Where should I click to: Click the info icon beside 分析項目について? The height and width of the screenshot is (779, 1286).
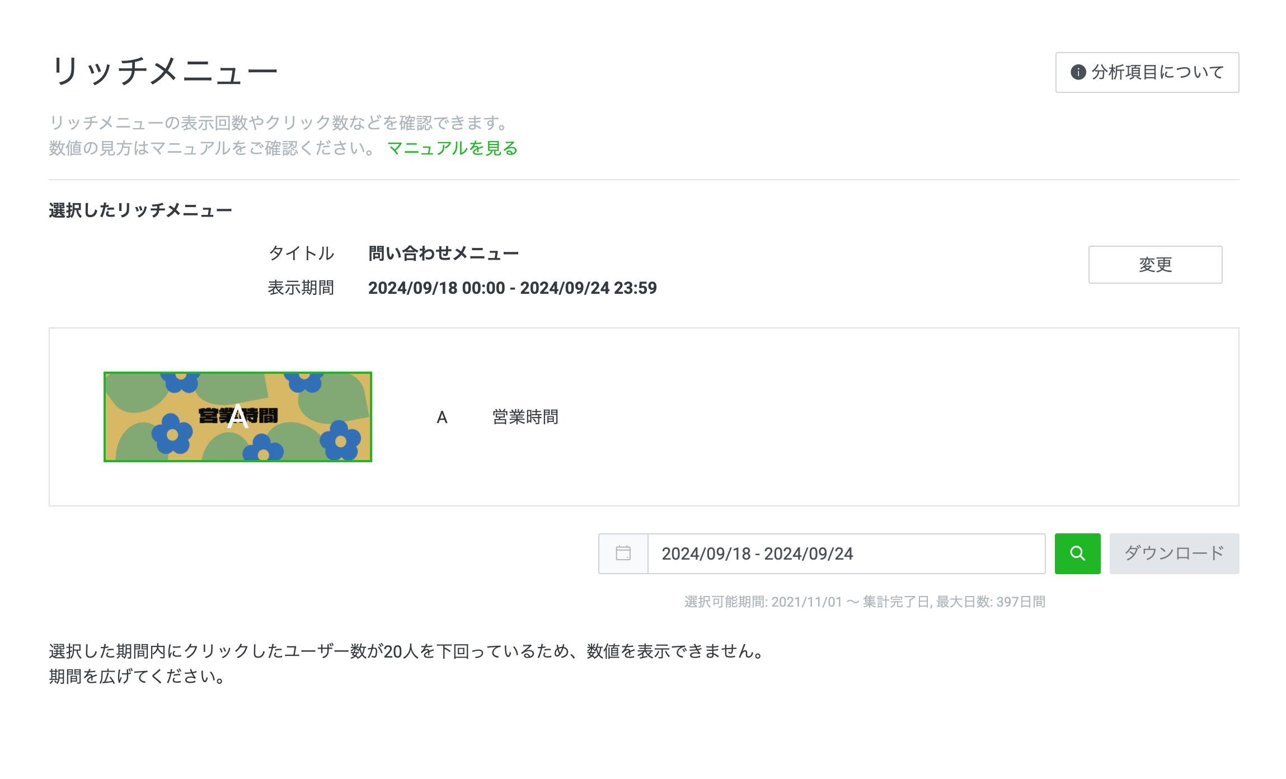(x=1078, y=72)
